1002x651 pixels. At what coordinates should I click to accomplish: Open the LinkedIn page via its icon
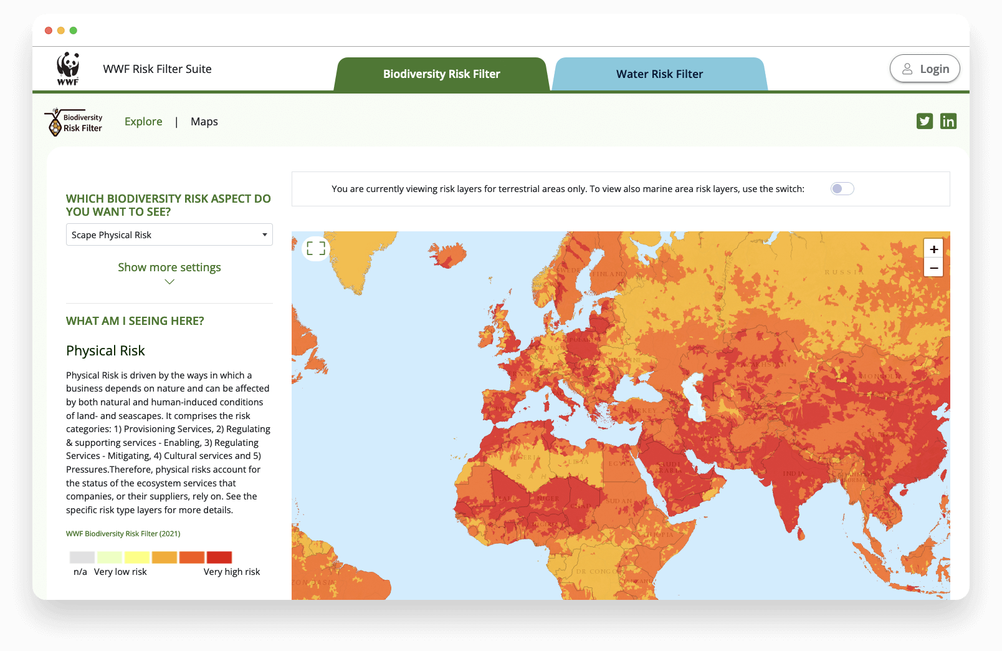click(948, 121)
